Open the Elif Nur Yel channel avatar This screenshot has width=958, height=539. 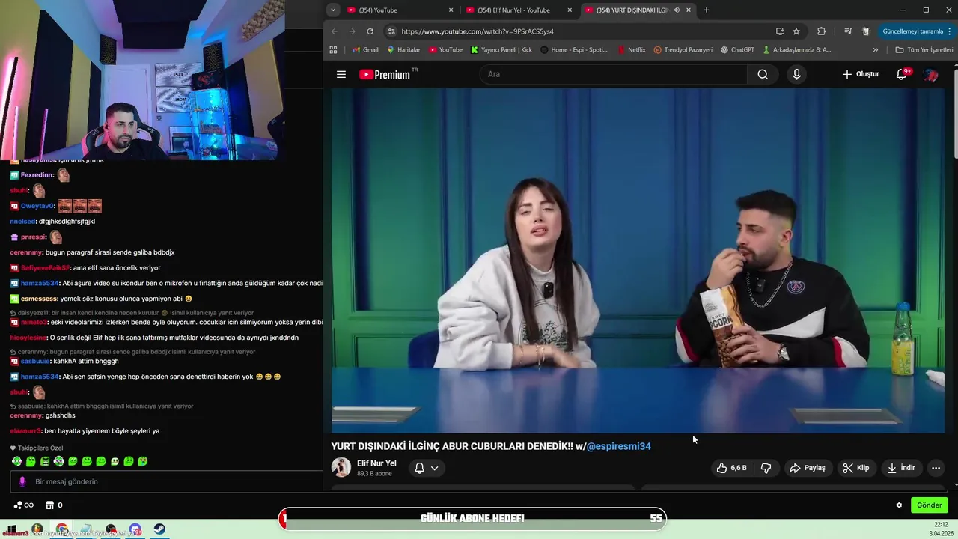[341, 467]
